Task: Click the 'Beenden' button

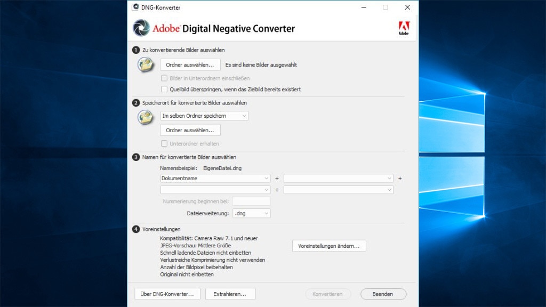Action: 383,294
